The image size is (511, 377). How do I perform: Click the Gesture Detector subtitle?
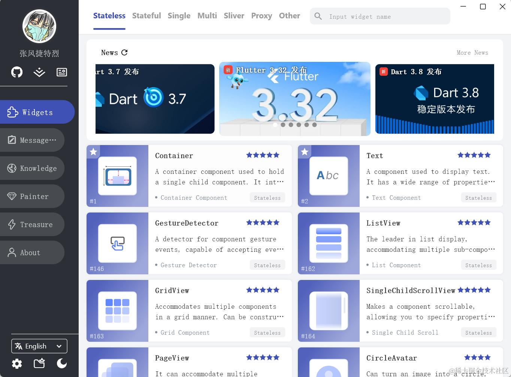click(188, 265)
